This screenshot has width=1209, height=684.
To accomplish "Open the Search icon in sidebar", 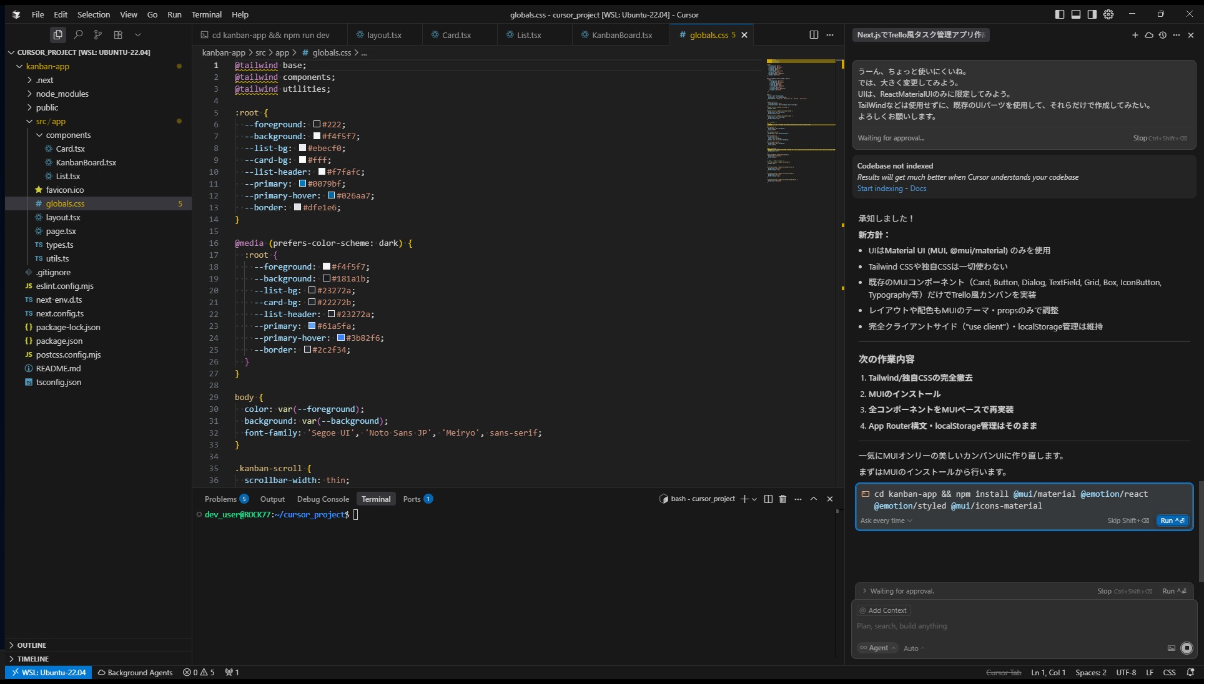I will (78, 35).
